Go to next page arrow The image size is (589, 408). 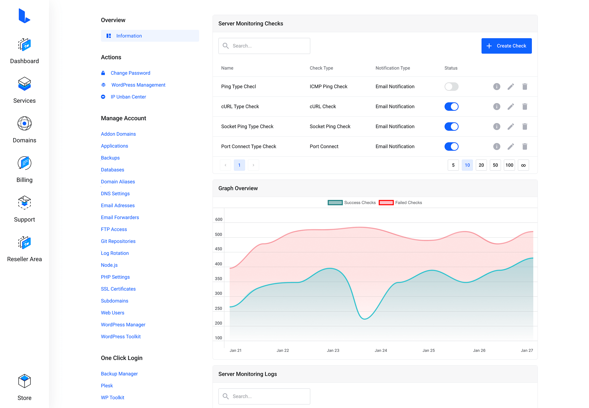point(253,165)
